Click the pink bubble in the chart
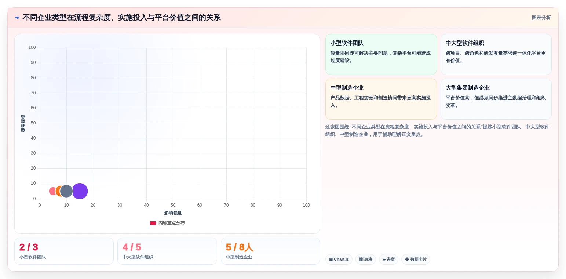566x279 pixels. click(52, 191)
